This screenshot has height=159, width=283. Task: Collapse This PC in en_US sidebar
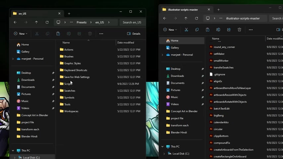click(13, 150)
